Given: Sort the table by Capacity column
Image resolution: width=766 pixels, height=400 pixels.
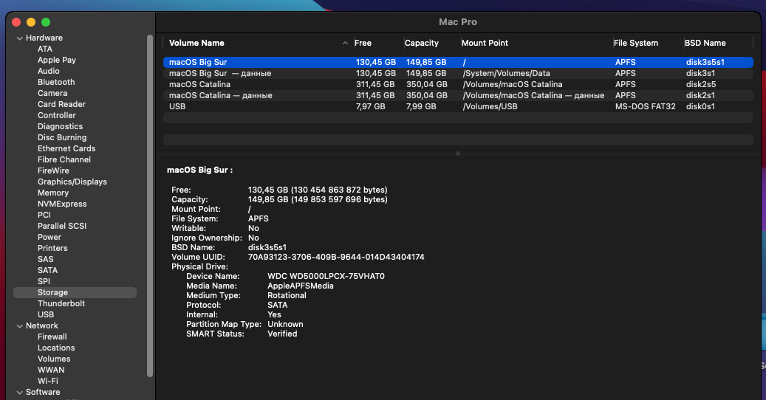Looking at the screenshot, I should point(422,43).
